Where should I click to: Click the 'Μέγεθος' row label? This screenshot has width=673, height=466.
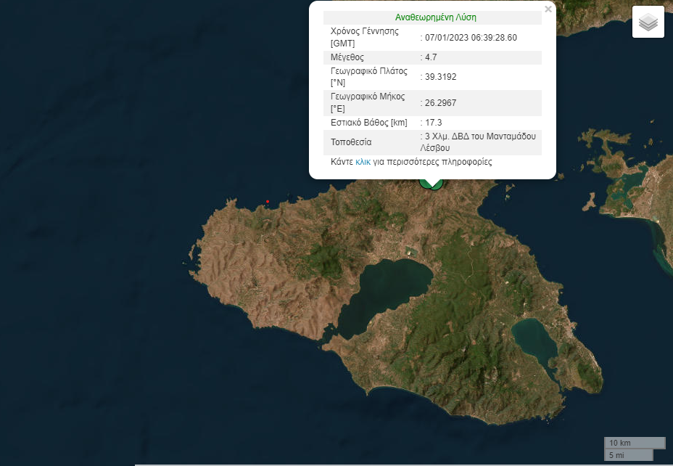(x=347, y=57)
